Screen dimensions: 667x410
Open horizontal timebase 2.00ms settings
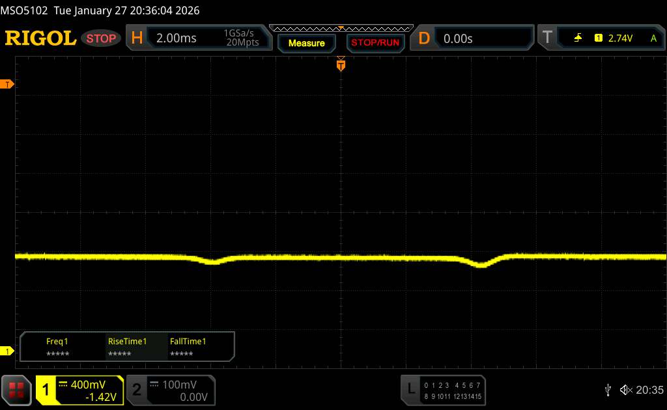(x=199, y=38)
